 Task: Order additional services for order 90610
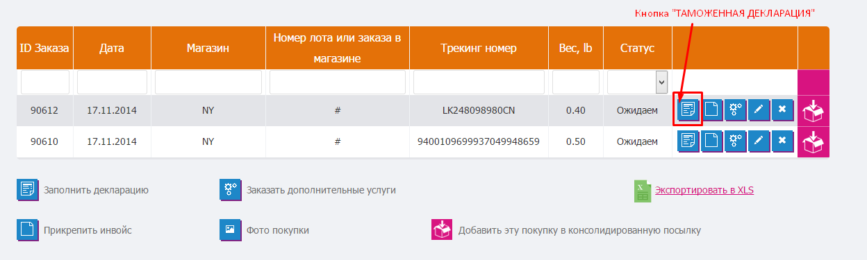point(735,141)
